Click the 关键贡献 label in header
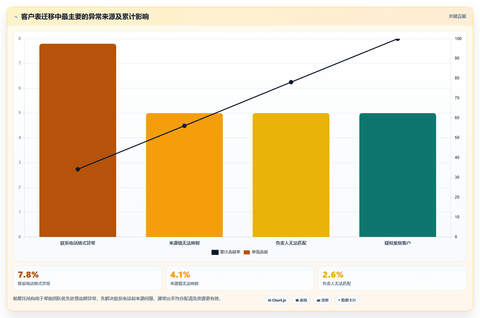Image resolution: width=480 pixels, height=318 pixels. point(457,16)
